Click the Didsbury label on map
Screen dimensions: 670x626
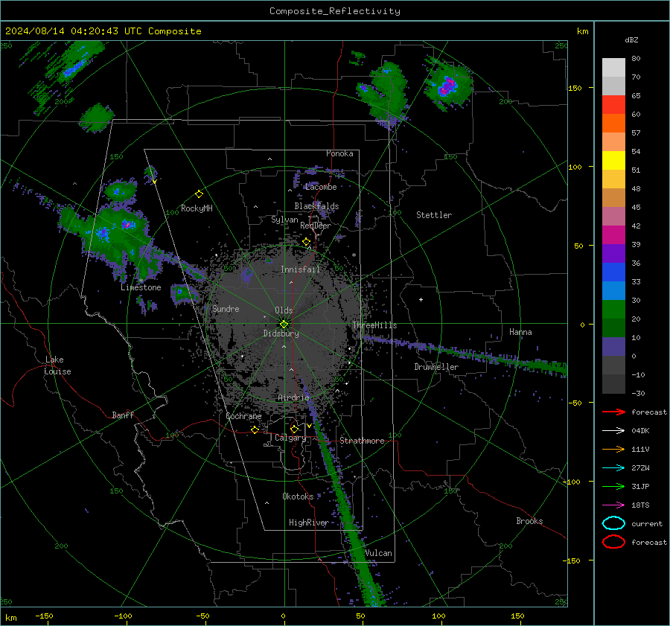click(281, 333)
